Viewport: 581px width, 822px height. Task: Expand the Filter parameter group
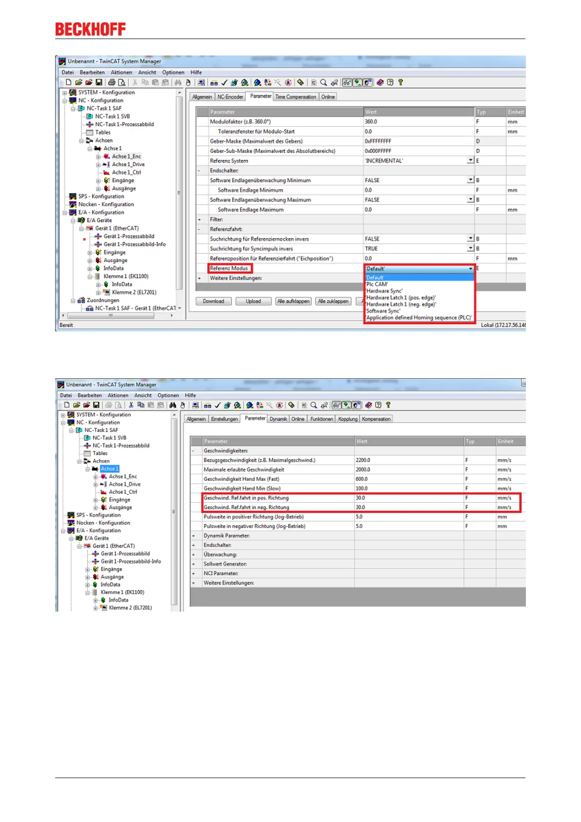point(200,220)
